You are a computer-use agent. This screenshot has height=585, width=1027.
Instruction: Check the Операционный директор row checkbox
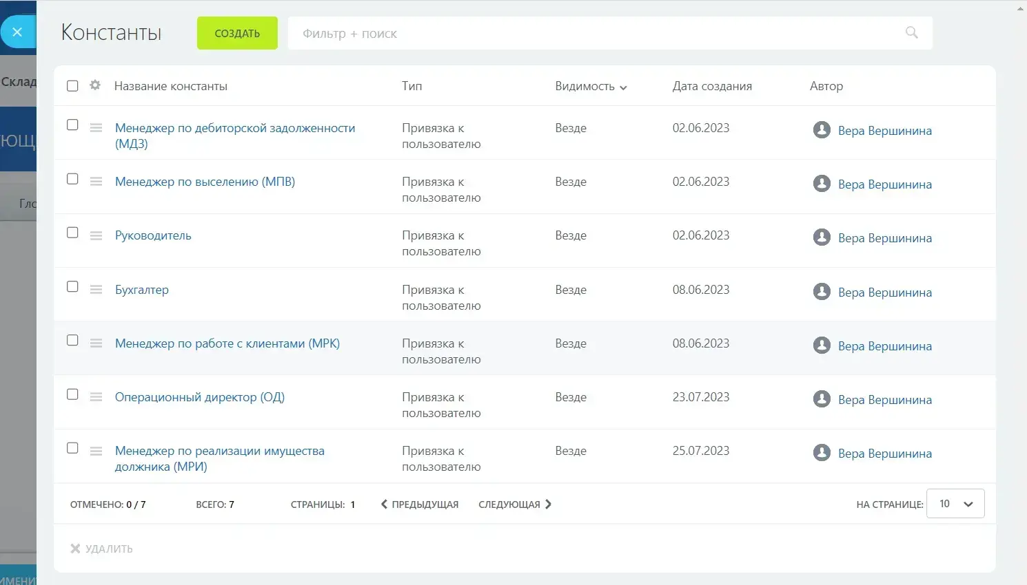tap(72, 394)
